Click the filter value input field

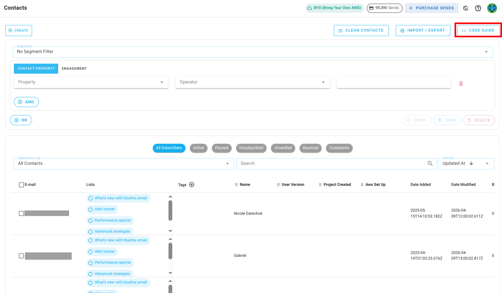click(394, 82)
